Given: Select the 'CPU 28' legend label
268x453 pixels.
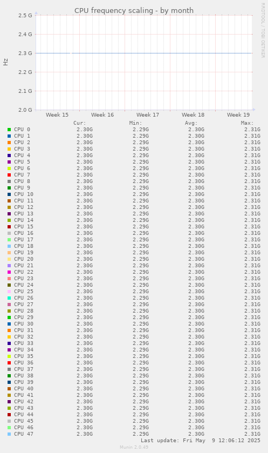Looking at the screenshot, I should tap(24, 311).
